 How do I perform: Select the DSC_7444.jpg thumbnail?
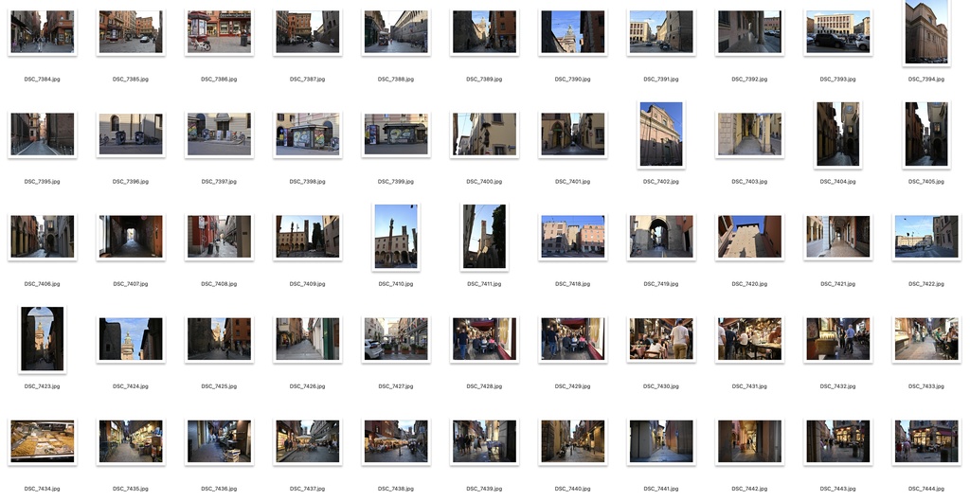click(926, 441)
